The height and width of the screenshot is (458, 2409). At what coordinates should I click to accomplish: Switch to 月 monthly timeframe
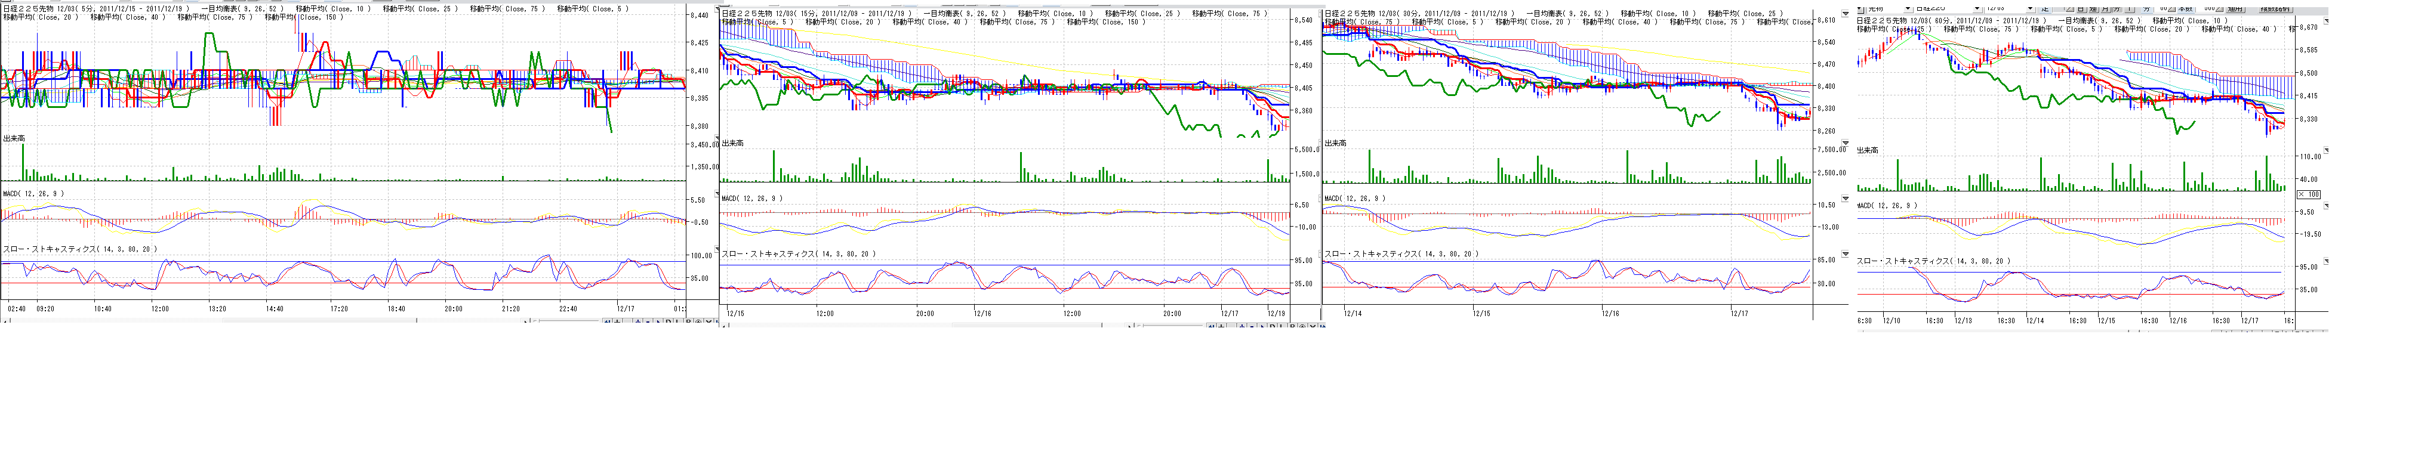(2105, 8)
